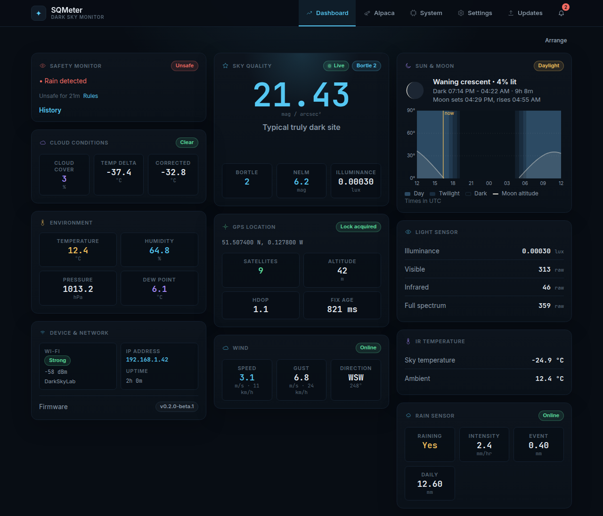603x516 pixels.
Task: Click the Unsafe status badge
Action: tap(185, 66)
